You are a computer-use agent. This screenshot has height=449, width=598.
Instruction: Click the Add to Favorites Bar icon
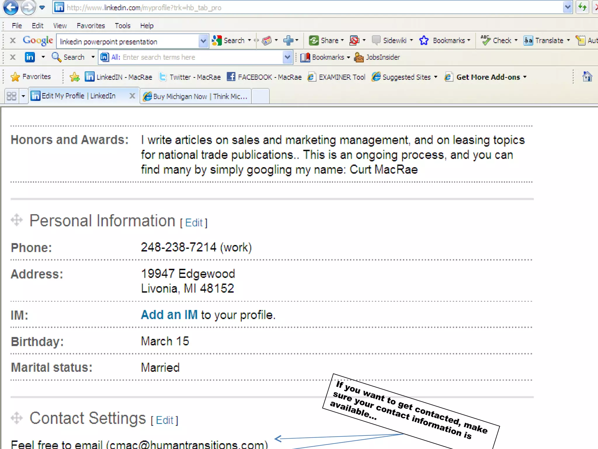75,77
